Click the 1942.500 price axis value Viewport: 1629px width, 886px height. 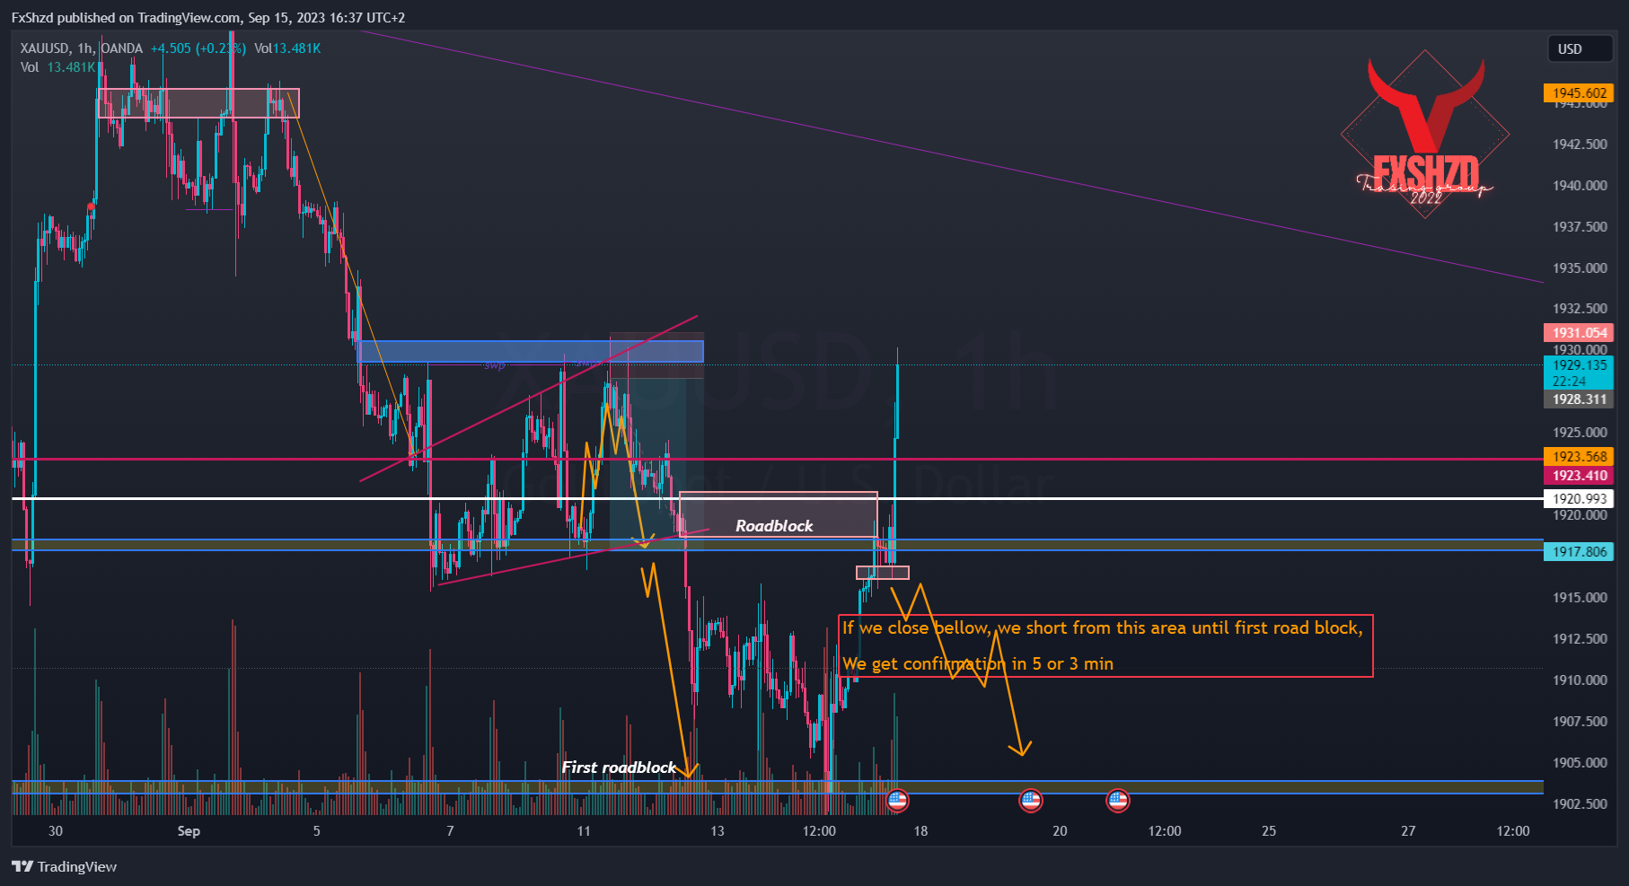(x=1580, y=145)
